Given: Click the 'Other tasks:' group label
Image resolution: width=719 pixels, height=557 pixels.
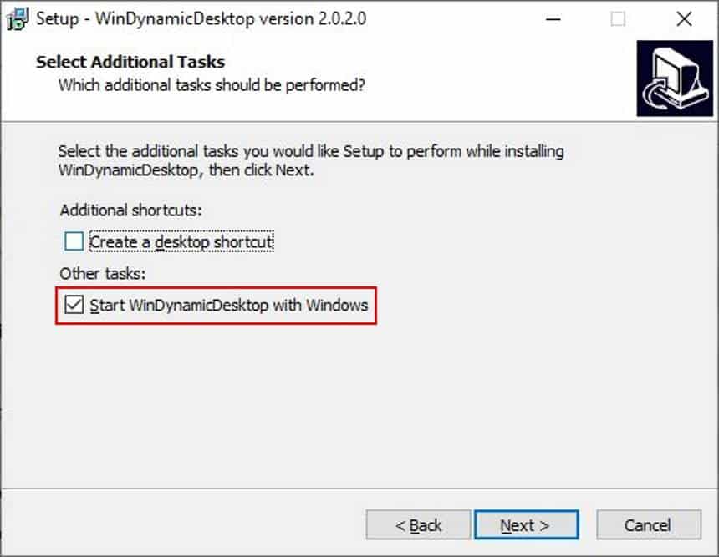Looking at the screenshot, I should tap(102, 273).
